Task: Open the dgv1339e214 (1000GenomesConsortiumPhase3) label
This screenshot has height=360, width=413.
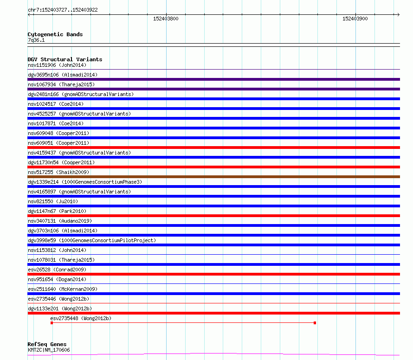Action: (x=85, y=182)
